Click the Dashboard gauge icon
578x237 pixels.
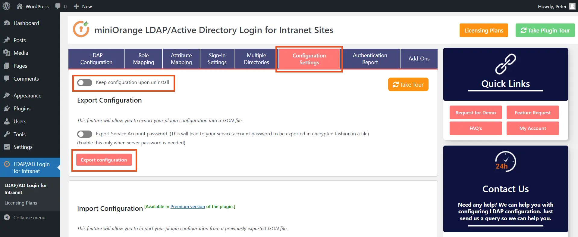[7, 23]
